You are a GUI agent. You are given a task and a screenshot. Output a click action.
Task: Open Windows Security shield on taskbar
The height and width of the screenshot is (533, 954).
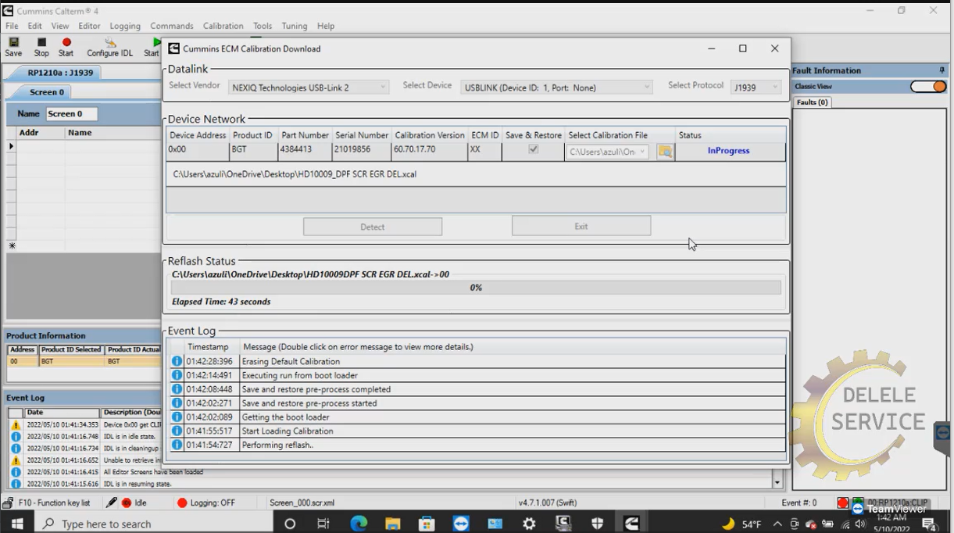pyautogui.click(x=598, y=524)
